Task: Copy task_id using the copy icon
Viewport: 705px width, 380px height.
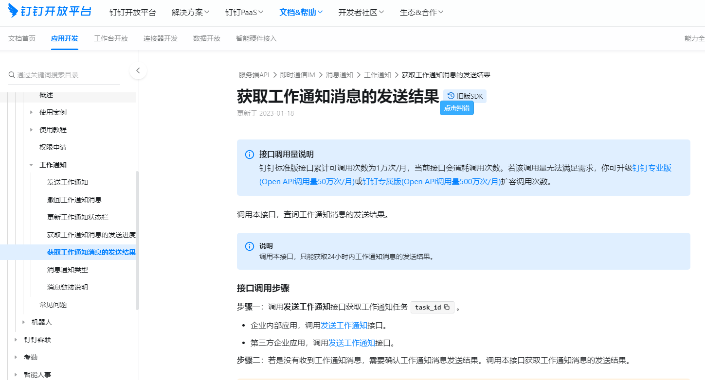Action: pos(447,307)
